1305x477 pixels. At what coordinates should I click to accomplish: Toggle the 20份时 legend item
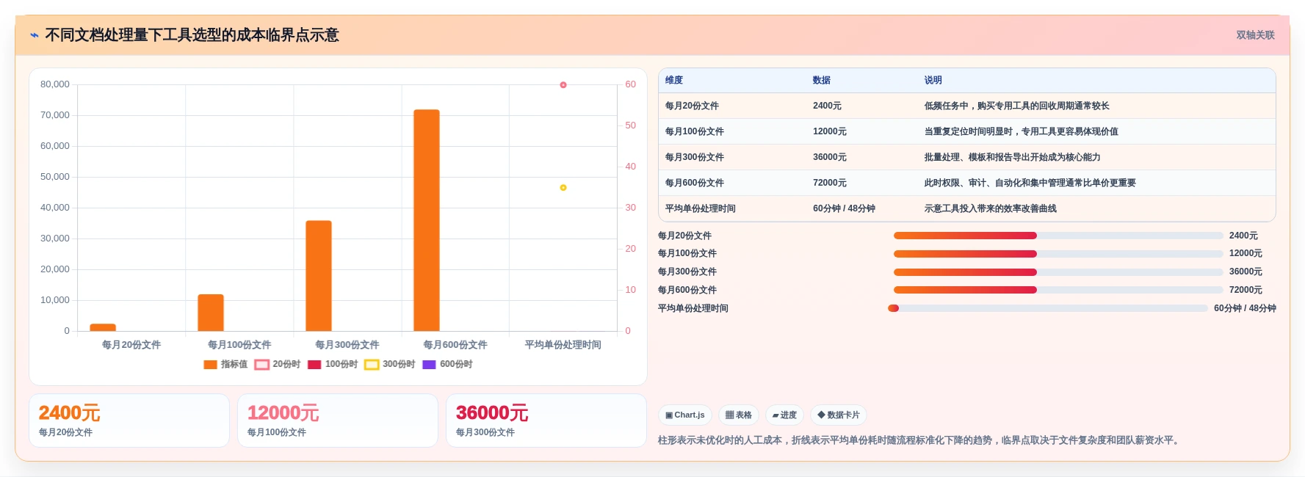click(x=278, y=364)
